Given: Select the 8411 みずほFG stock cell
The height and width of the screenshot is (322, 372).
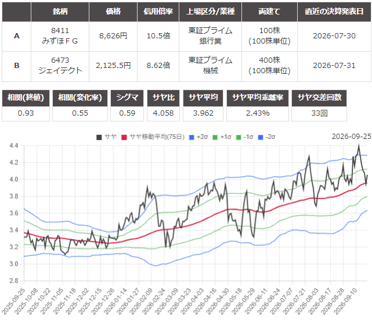Looking at the screenshot, I should point(60,36).
